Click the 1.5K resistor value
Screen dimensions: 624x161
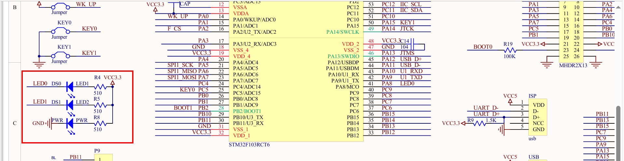click(x=491, y=120)
